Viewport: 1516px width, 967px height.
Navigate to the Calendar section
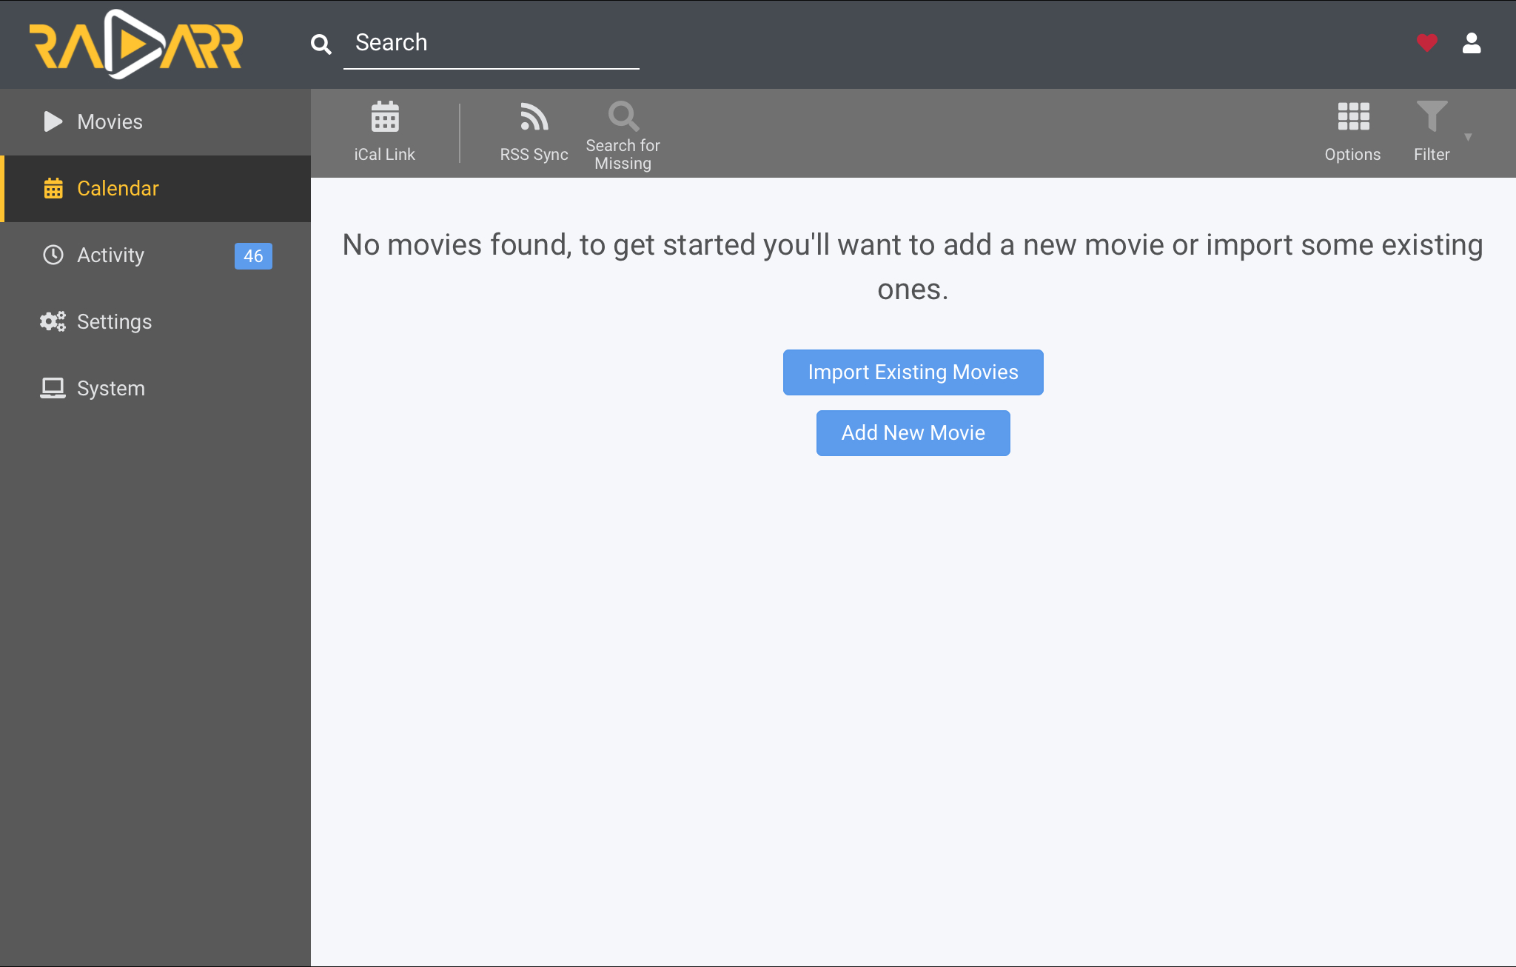point(118,189)
